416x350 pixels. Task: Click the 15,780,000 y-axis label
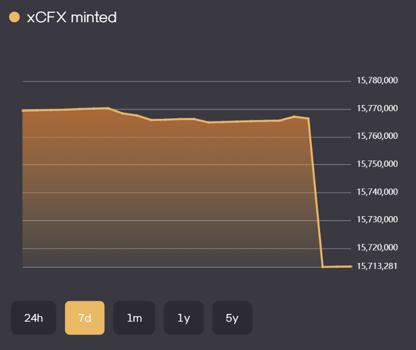(x=377, y=81)
